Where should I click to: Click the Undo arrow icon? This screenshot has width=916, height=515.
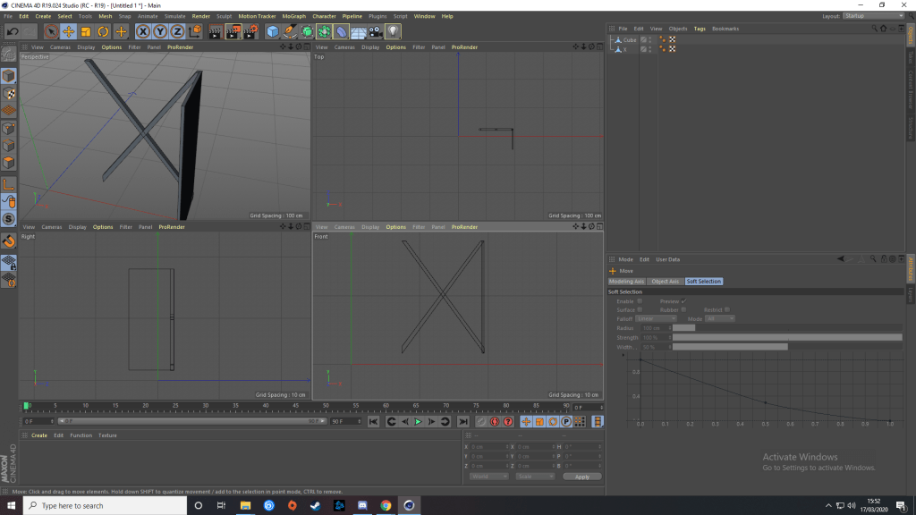tap(12, 32)
